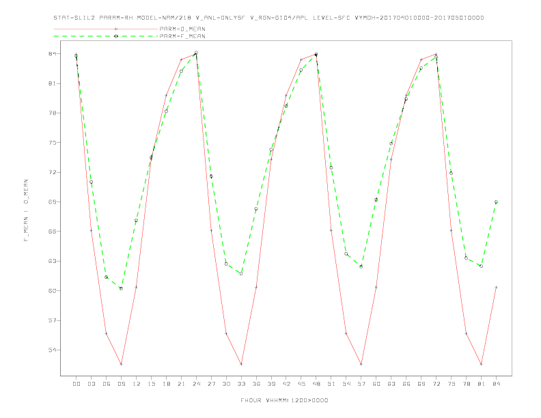Viewport: 541px width, 418px height.
Task: Click y-axis tick label 81
Action: [53, 83]
